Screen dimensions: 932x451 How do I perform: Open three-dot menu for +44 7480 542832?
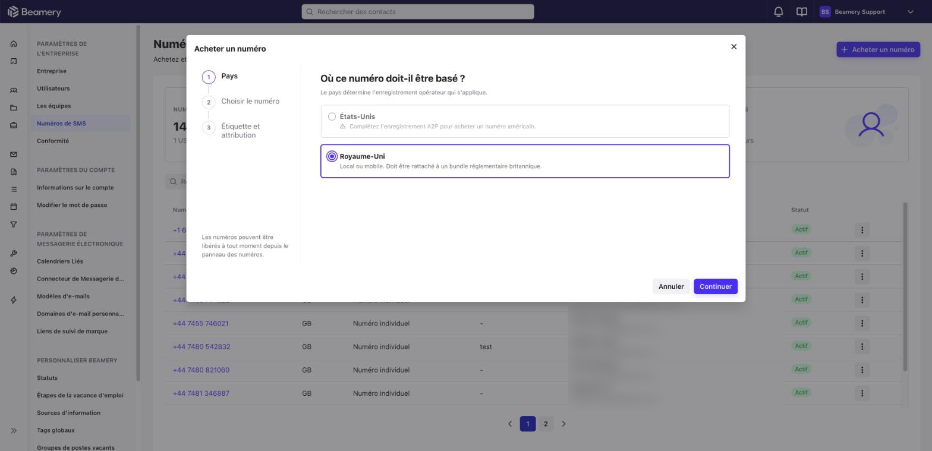862,346
